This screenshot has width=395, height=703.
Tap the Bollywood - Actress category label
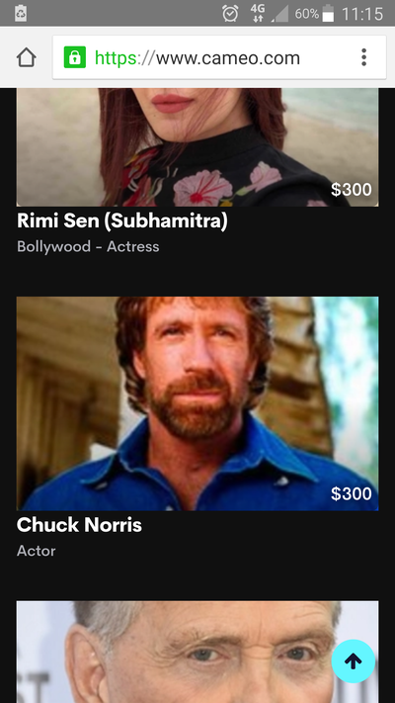click(x=88, y=246)
